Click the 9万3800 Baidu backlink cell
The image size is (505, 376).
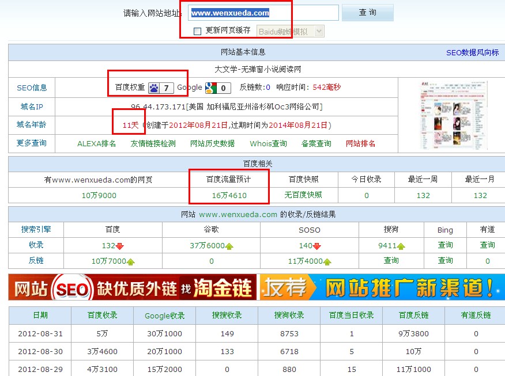click(x=413, y=334)
